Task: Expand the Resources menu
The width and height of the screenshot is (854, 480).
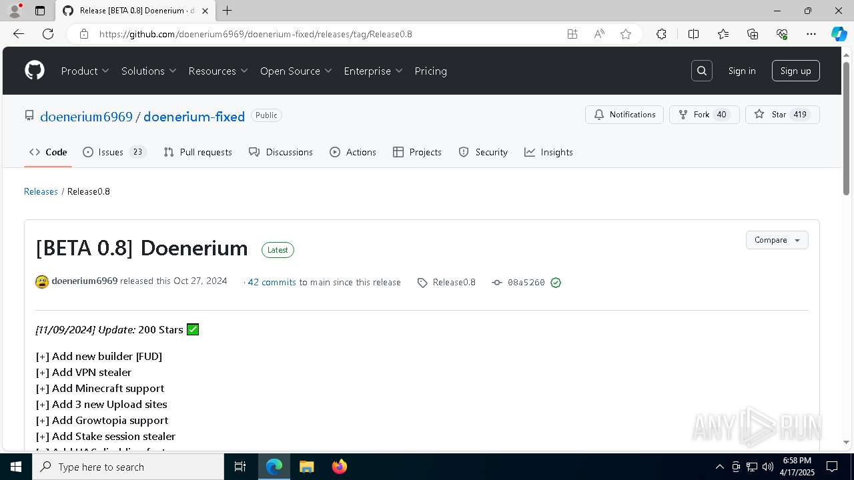Action: click(x=218, y=71)
